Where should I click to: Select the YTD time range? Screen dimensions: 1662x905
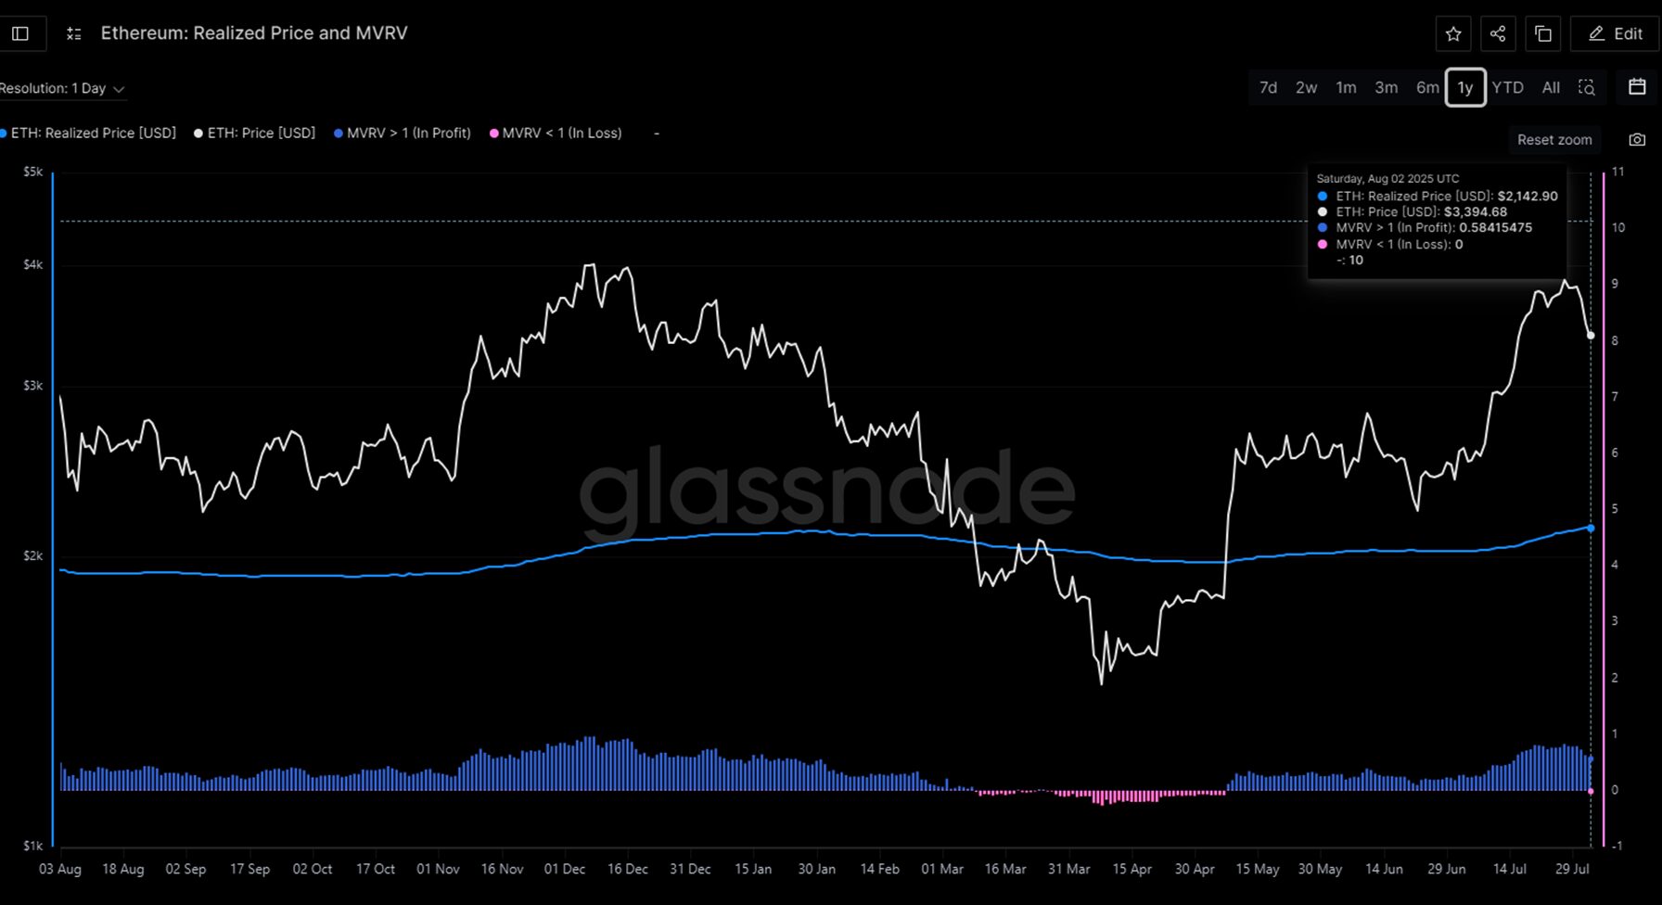1507,87
